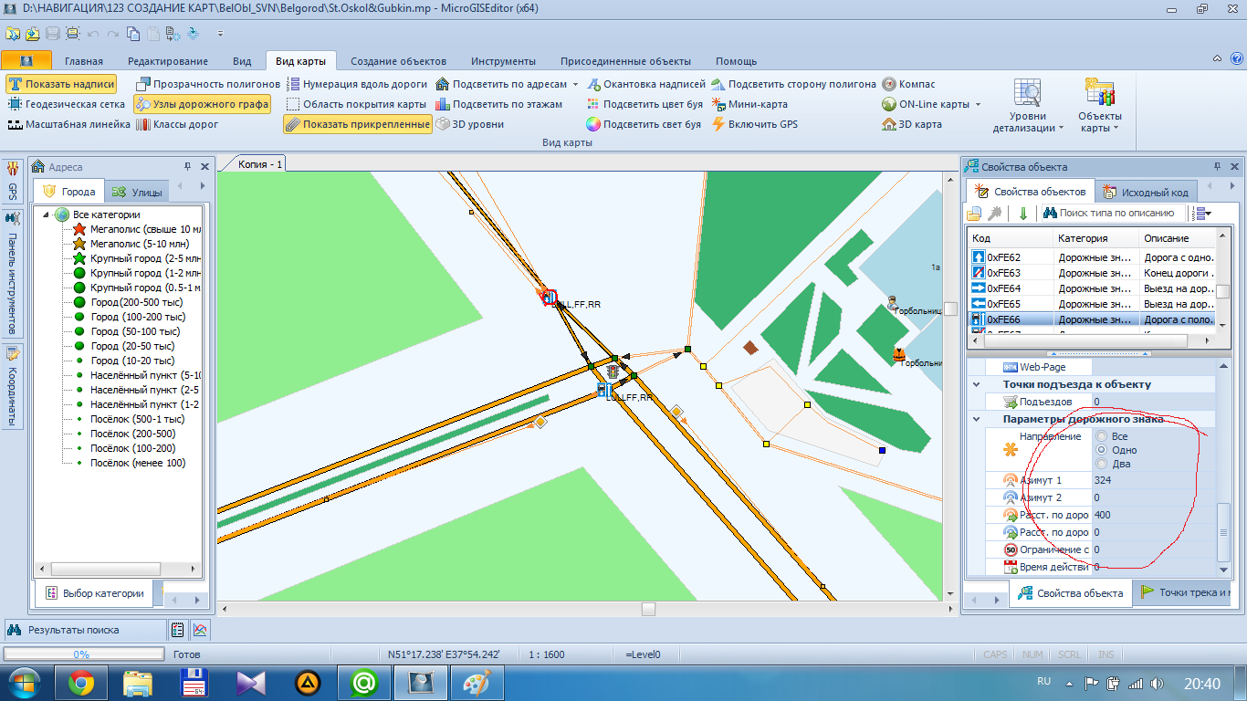Click the Выбор категории tab button

(x=94, y=593)
